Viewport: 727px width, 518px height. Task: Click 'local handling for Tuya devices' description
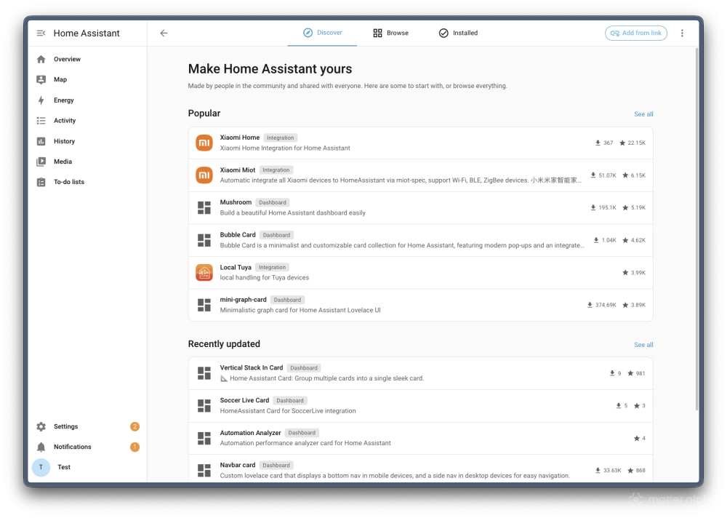pos(265,278)
